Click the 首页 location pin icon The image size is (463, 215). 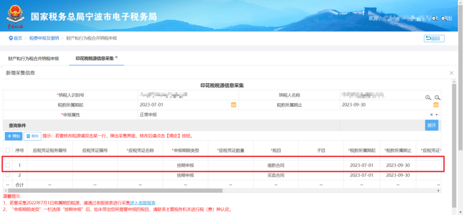(x=11, y=38)
